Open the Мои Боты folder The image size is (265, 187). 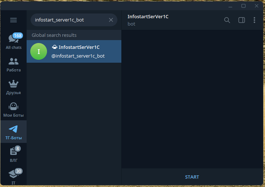click(x=13, y=110)
